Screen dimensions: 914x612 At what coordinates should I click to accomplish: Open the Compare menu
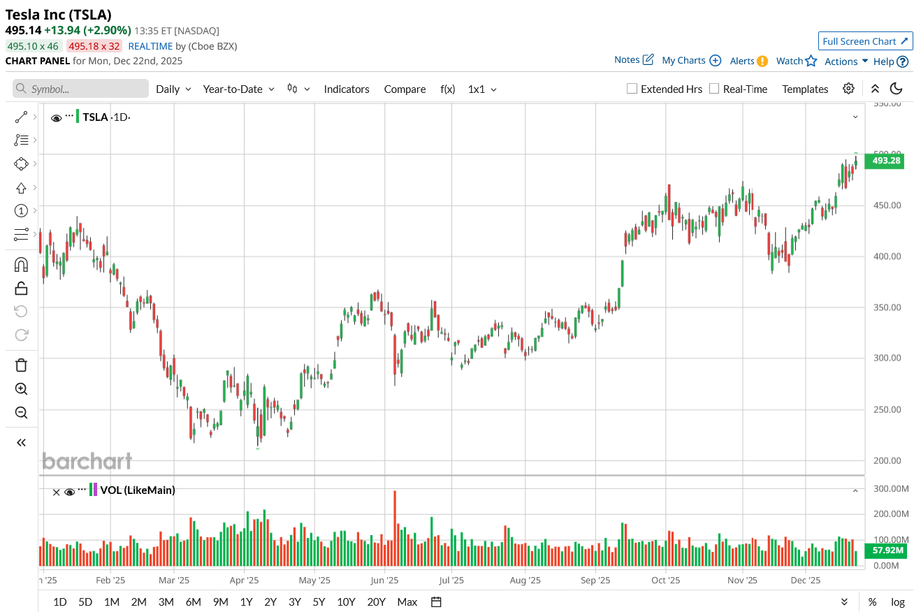(x=405, y=89)
